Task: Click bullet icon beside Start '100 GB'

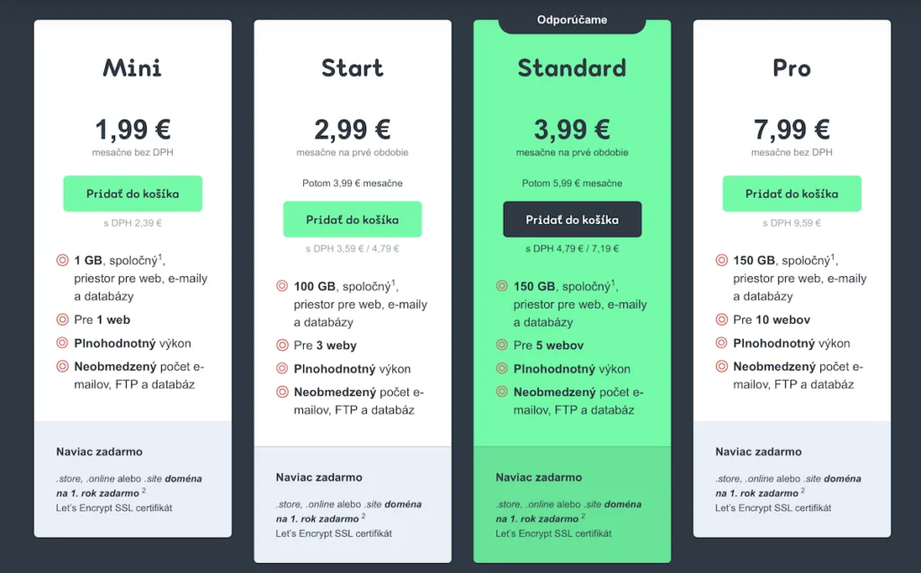Action: click(282, 286)
